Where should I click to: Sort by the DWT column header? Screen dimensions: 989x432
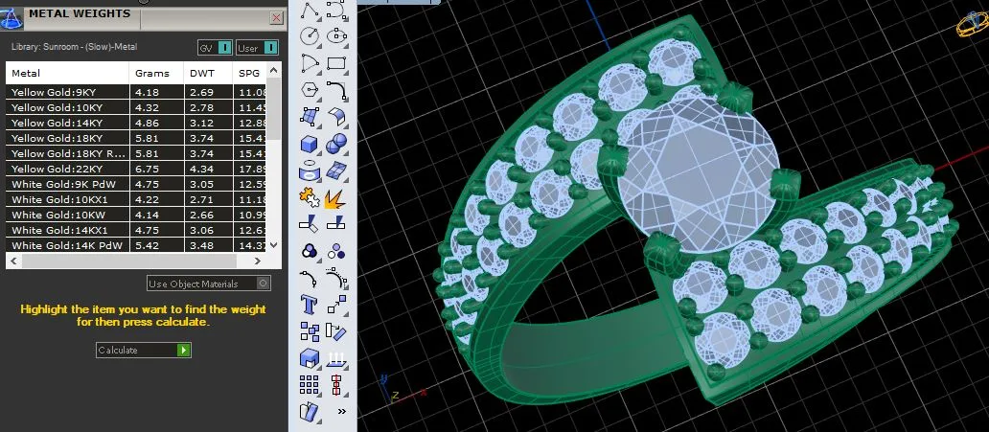(x=208, y=73)
